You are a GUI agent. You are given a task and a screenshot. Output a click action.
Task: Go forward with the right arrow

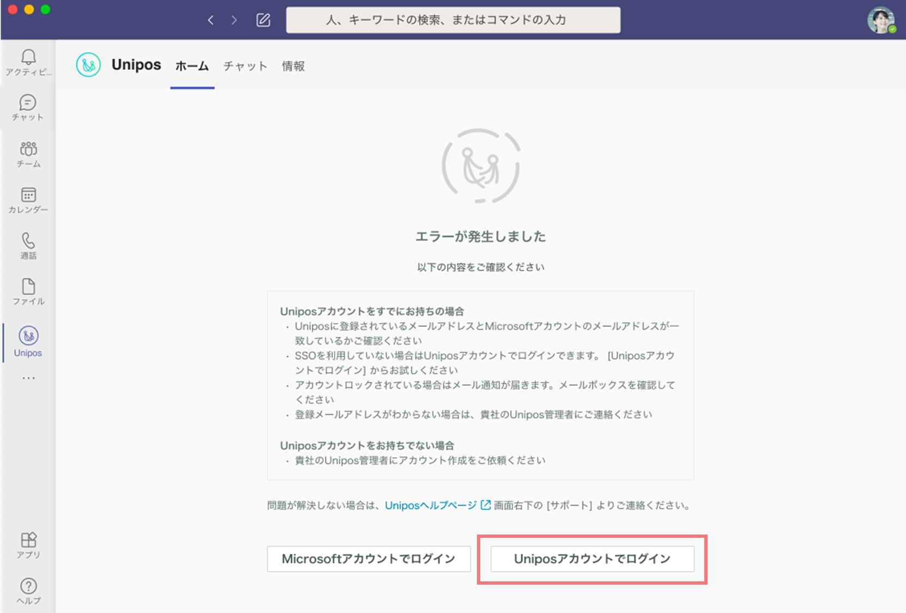[x=234, y=20]
